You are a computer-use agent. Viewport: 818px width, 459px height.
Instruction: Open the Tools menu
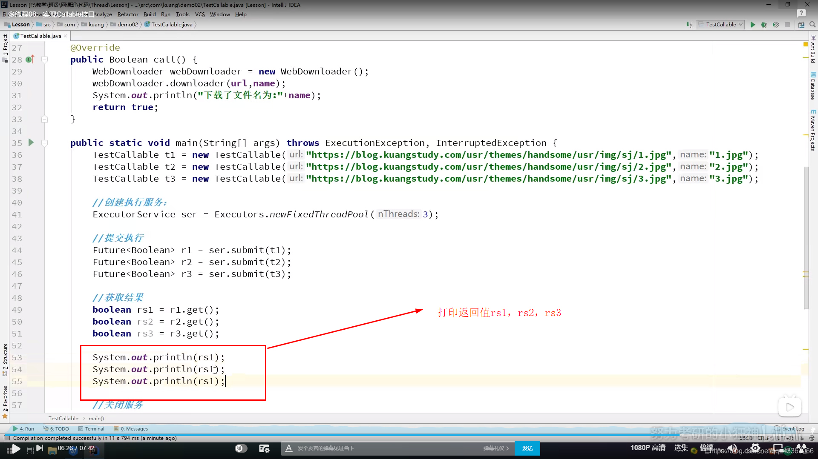pos(183,14)
